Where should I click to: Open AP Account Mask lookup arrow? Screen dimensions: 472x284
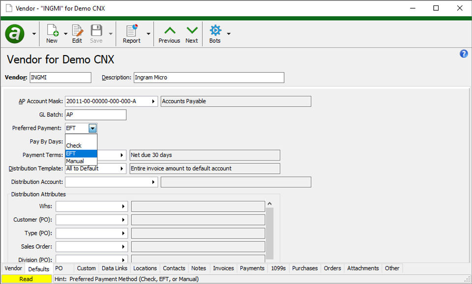153,101
